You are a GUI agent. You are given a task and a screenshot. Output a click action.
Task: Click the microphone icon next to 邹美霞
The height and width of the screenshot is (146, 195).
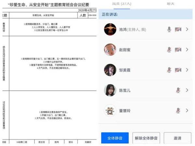coord(169,70)
